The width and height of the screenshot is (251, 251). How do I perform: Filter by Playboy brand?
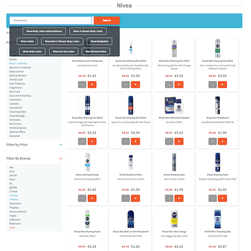click(14, 207)
